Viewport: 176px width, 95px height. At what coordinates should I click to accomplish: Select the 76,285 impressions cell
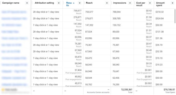(x=116, y=85)
